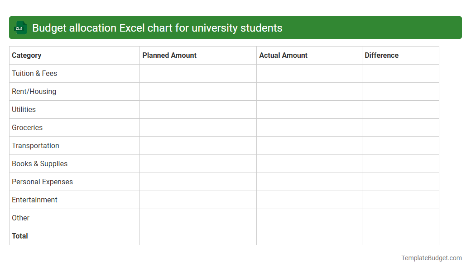
Task: Click the XLS file icon in the header
Action: [x=20, y=28]
